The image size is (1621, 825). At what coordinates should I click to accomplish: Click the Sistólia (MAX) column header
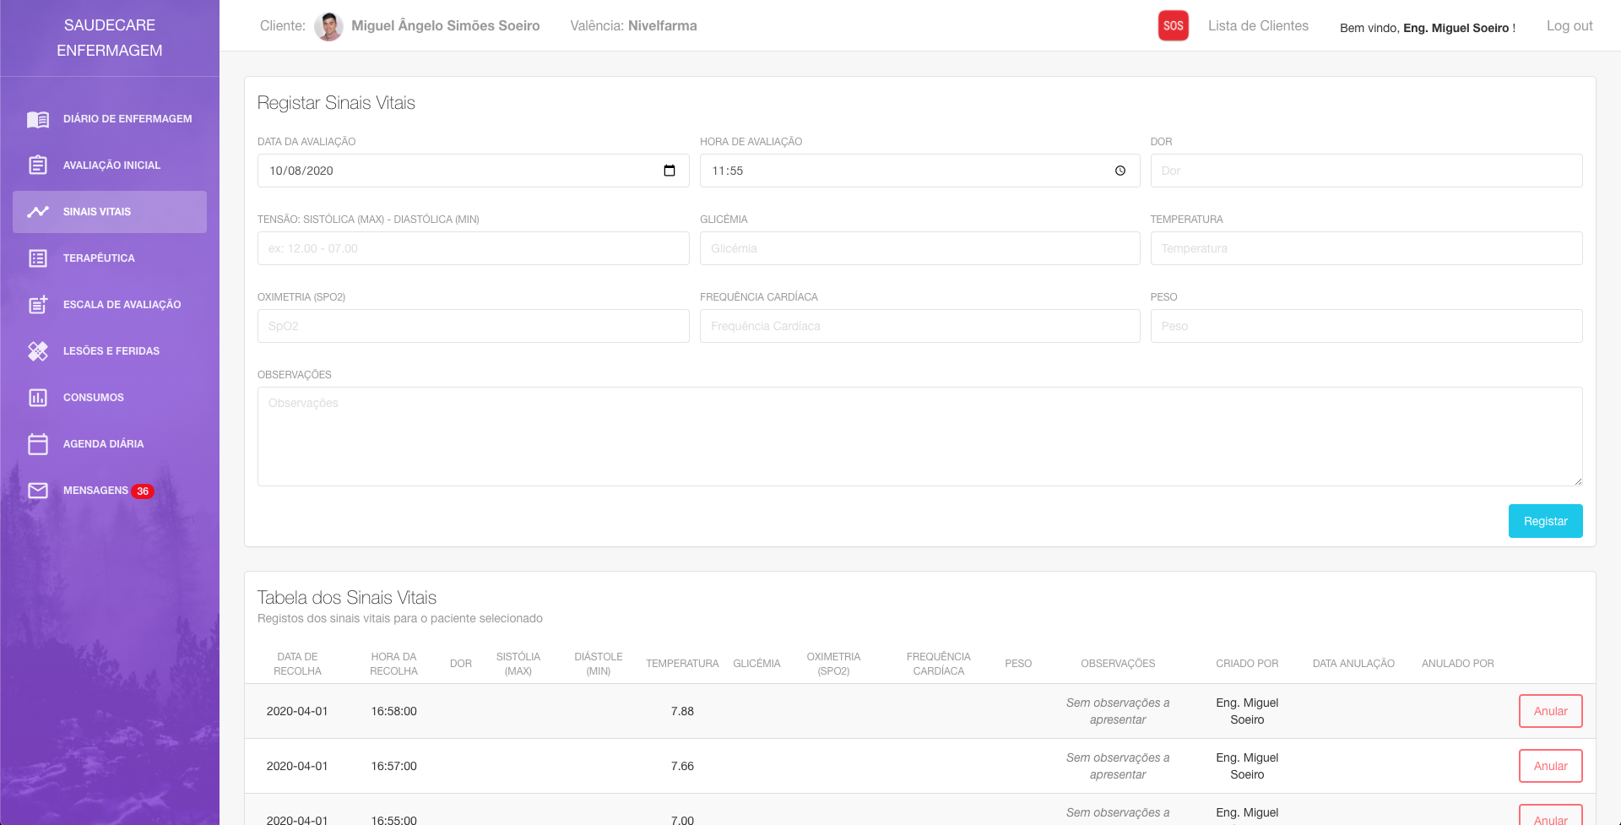[518, 664]
